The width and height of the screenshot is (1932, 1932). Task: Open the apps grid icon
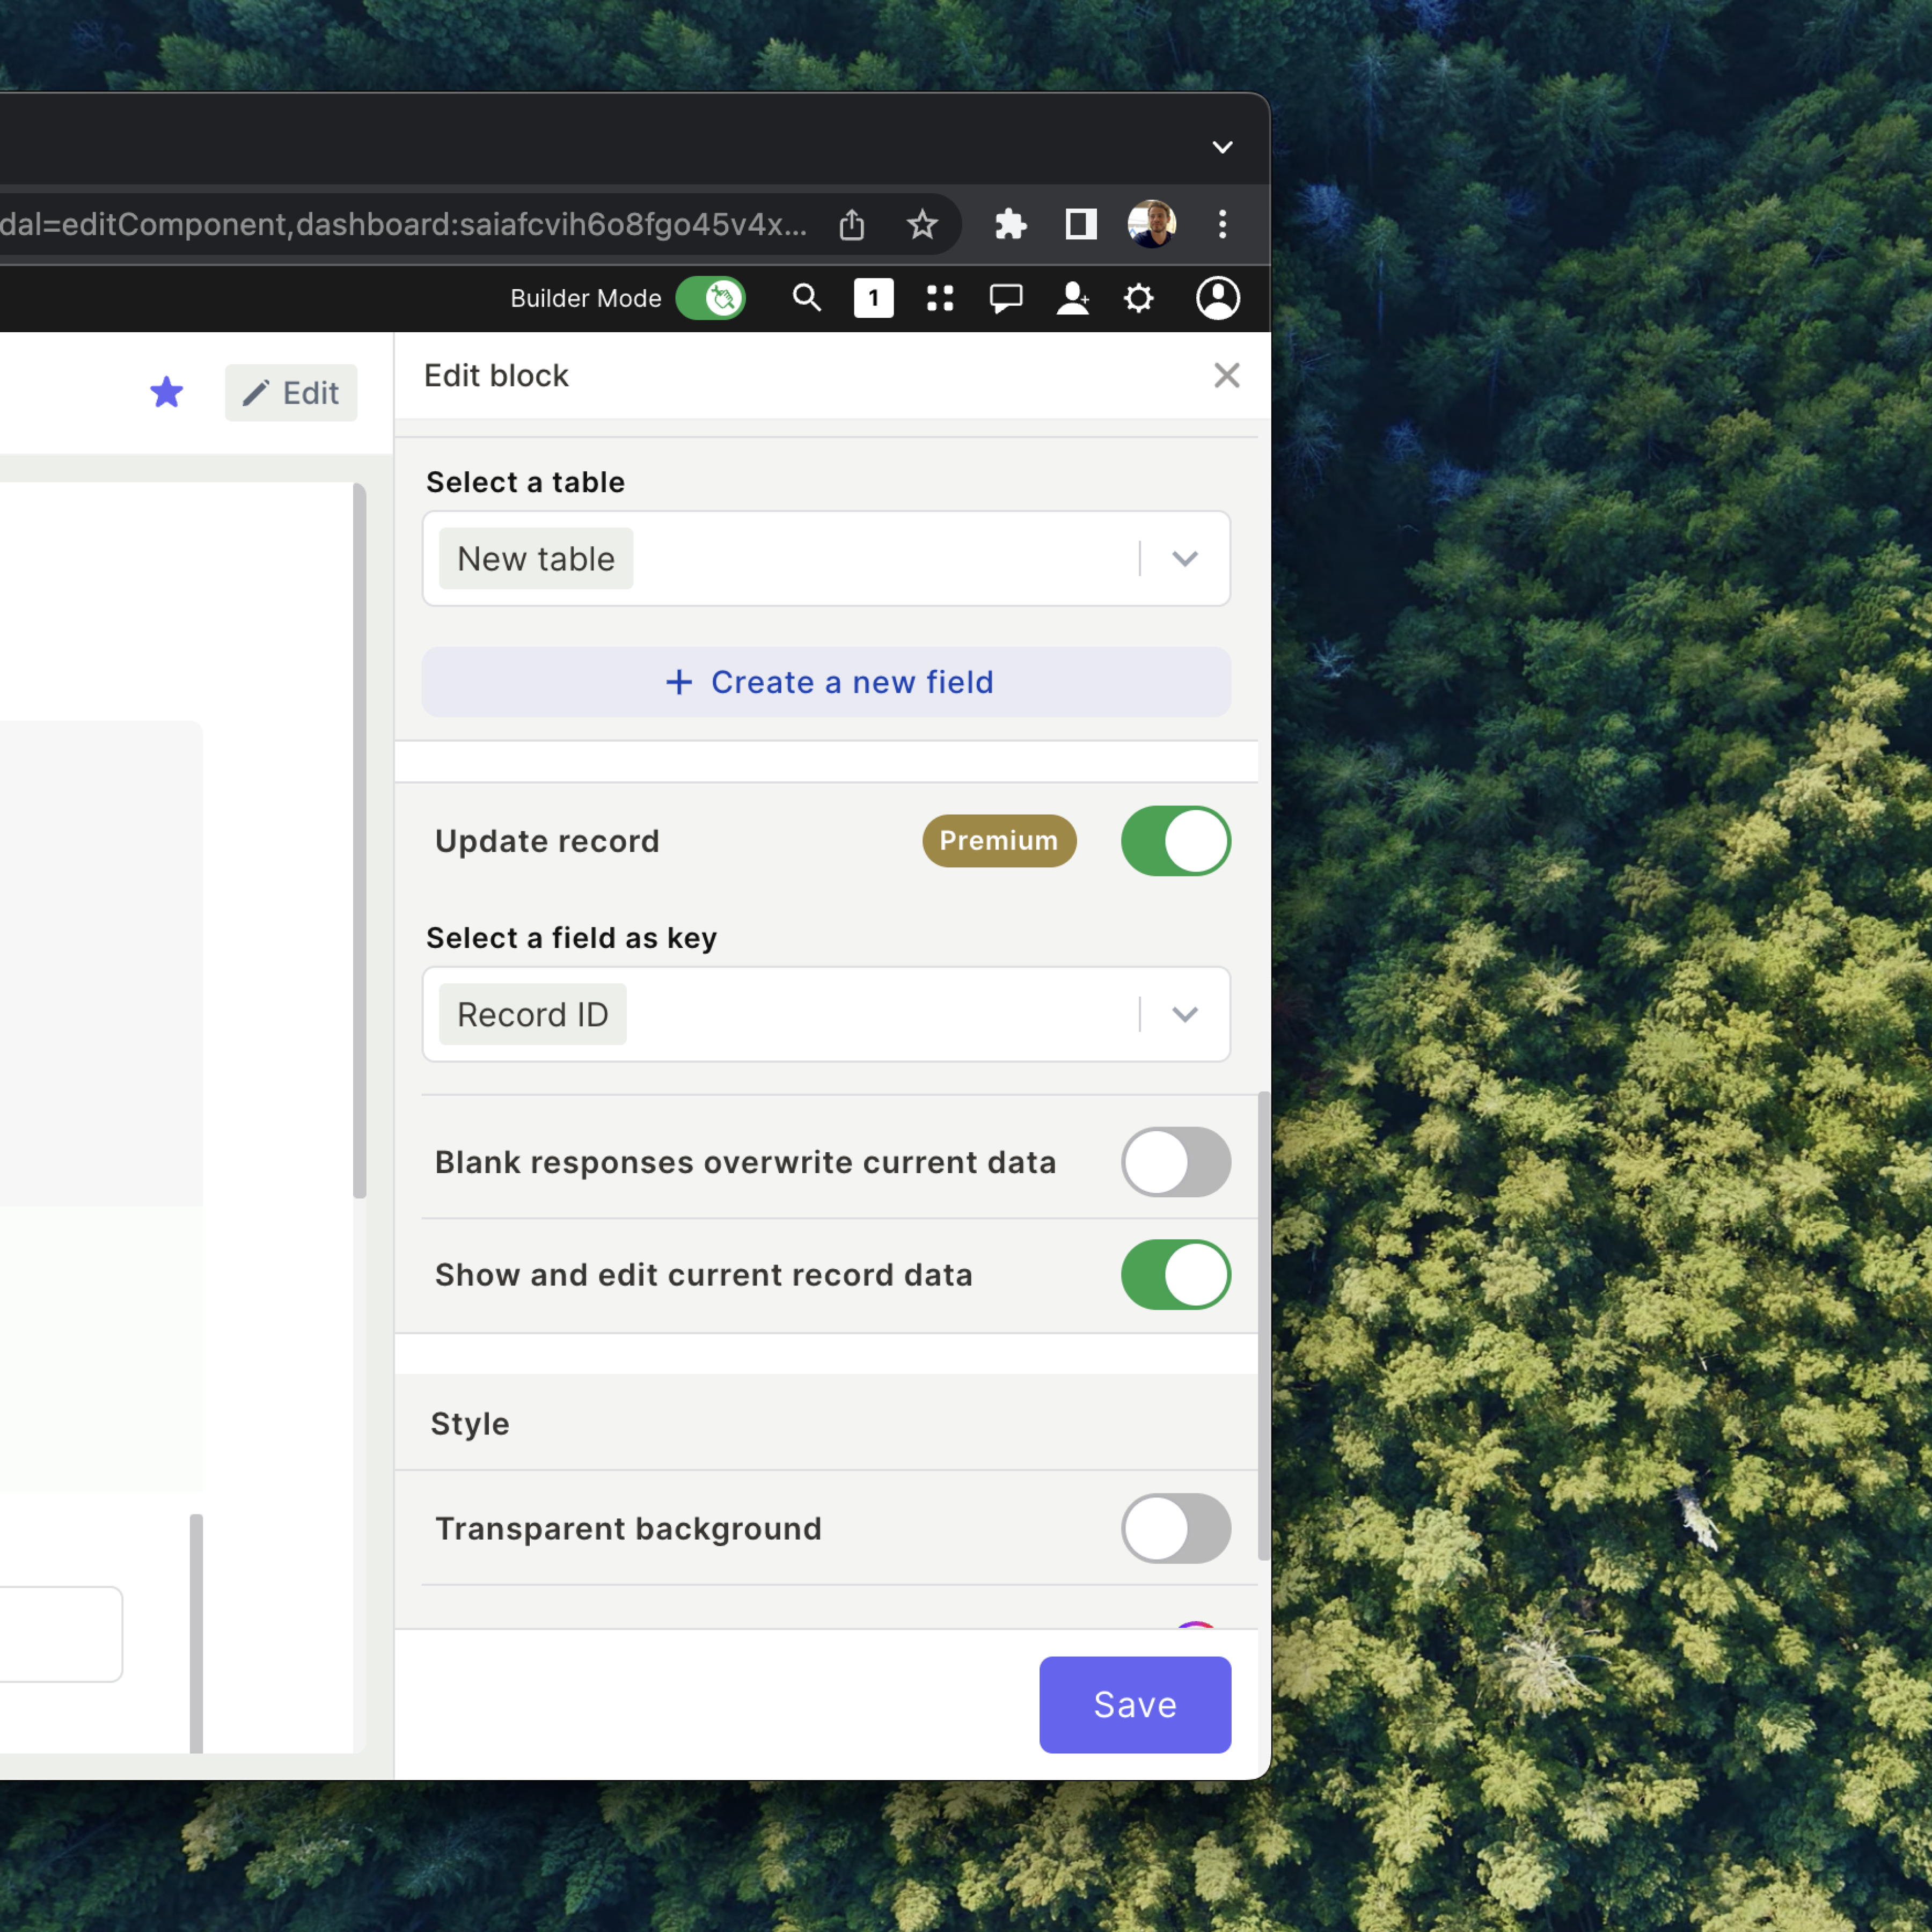tap(939, 298)
